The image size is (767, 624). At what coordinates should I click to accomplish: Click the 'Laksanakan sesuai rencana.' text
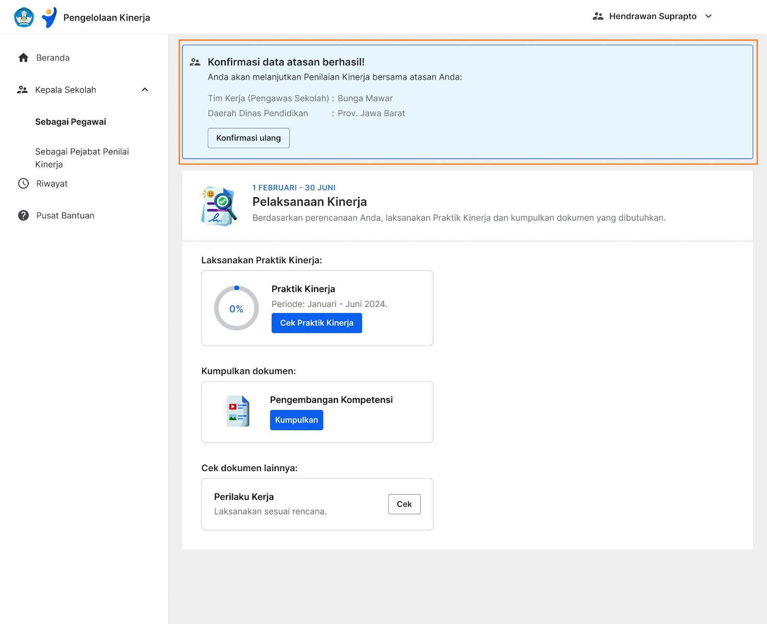coord(270,512)
